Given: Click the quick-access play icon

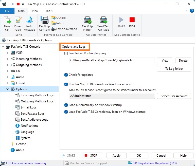Looking at the screenshot, I should coord(13,4).
